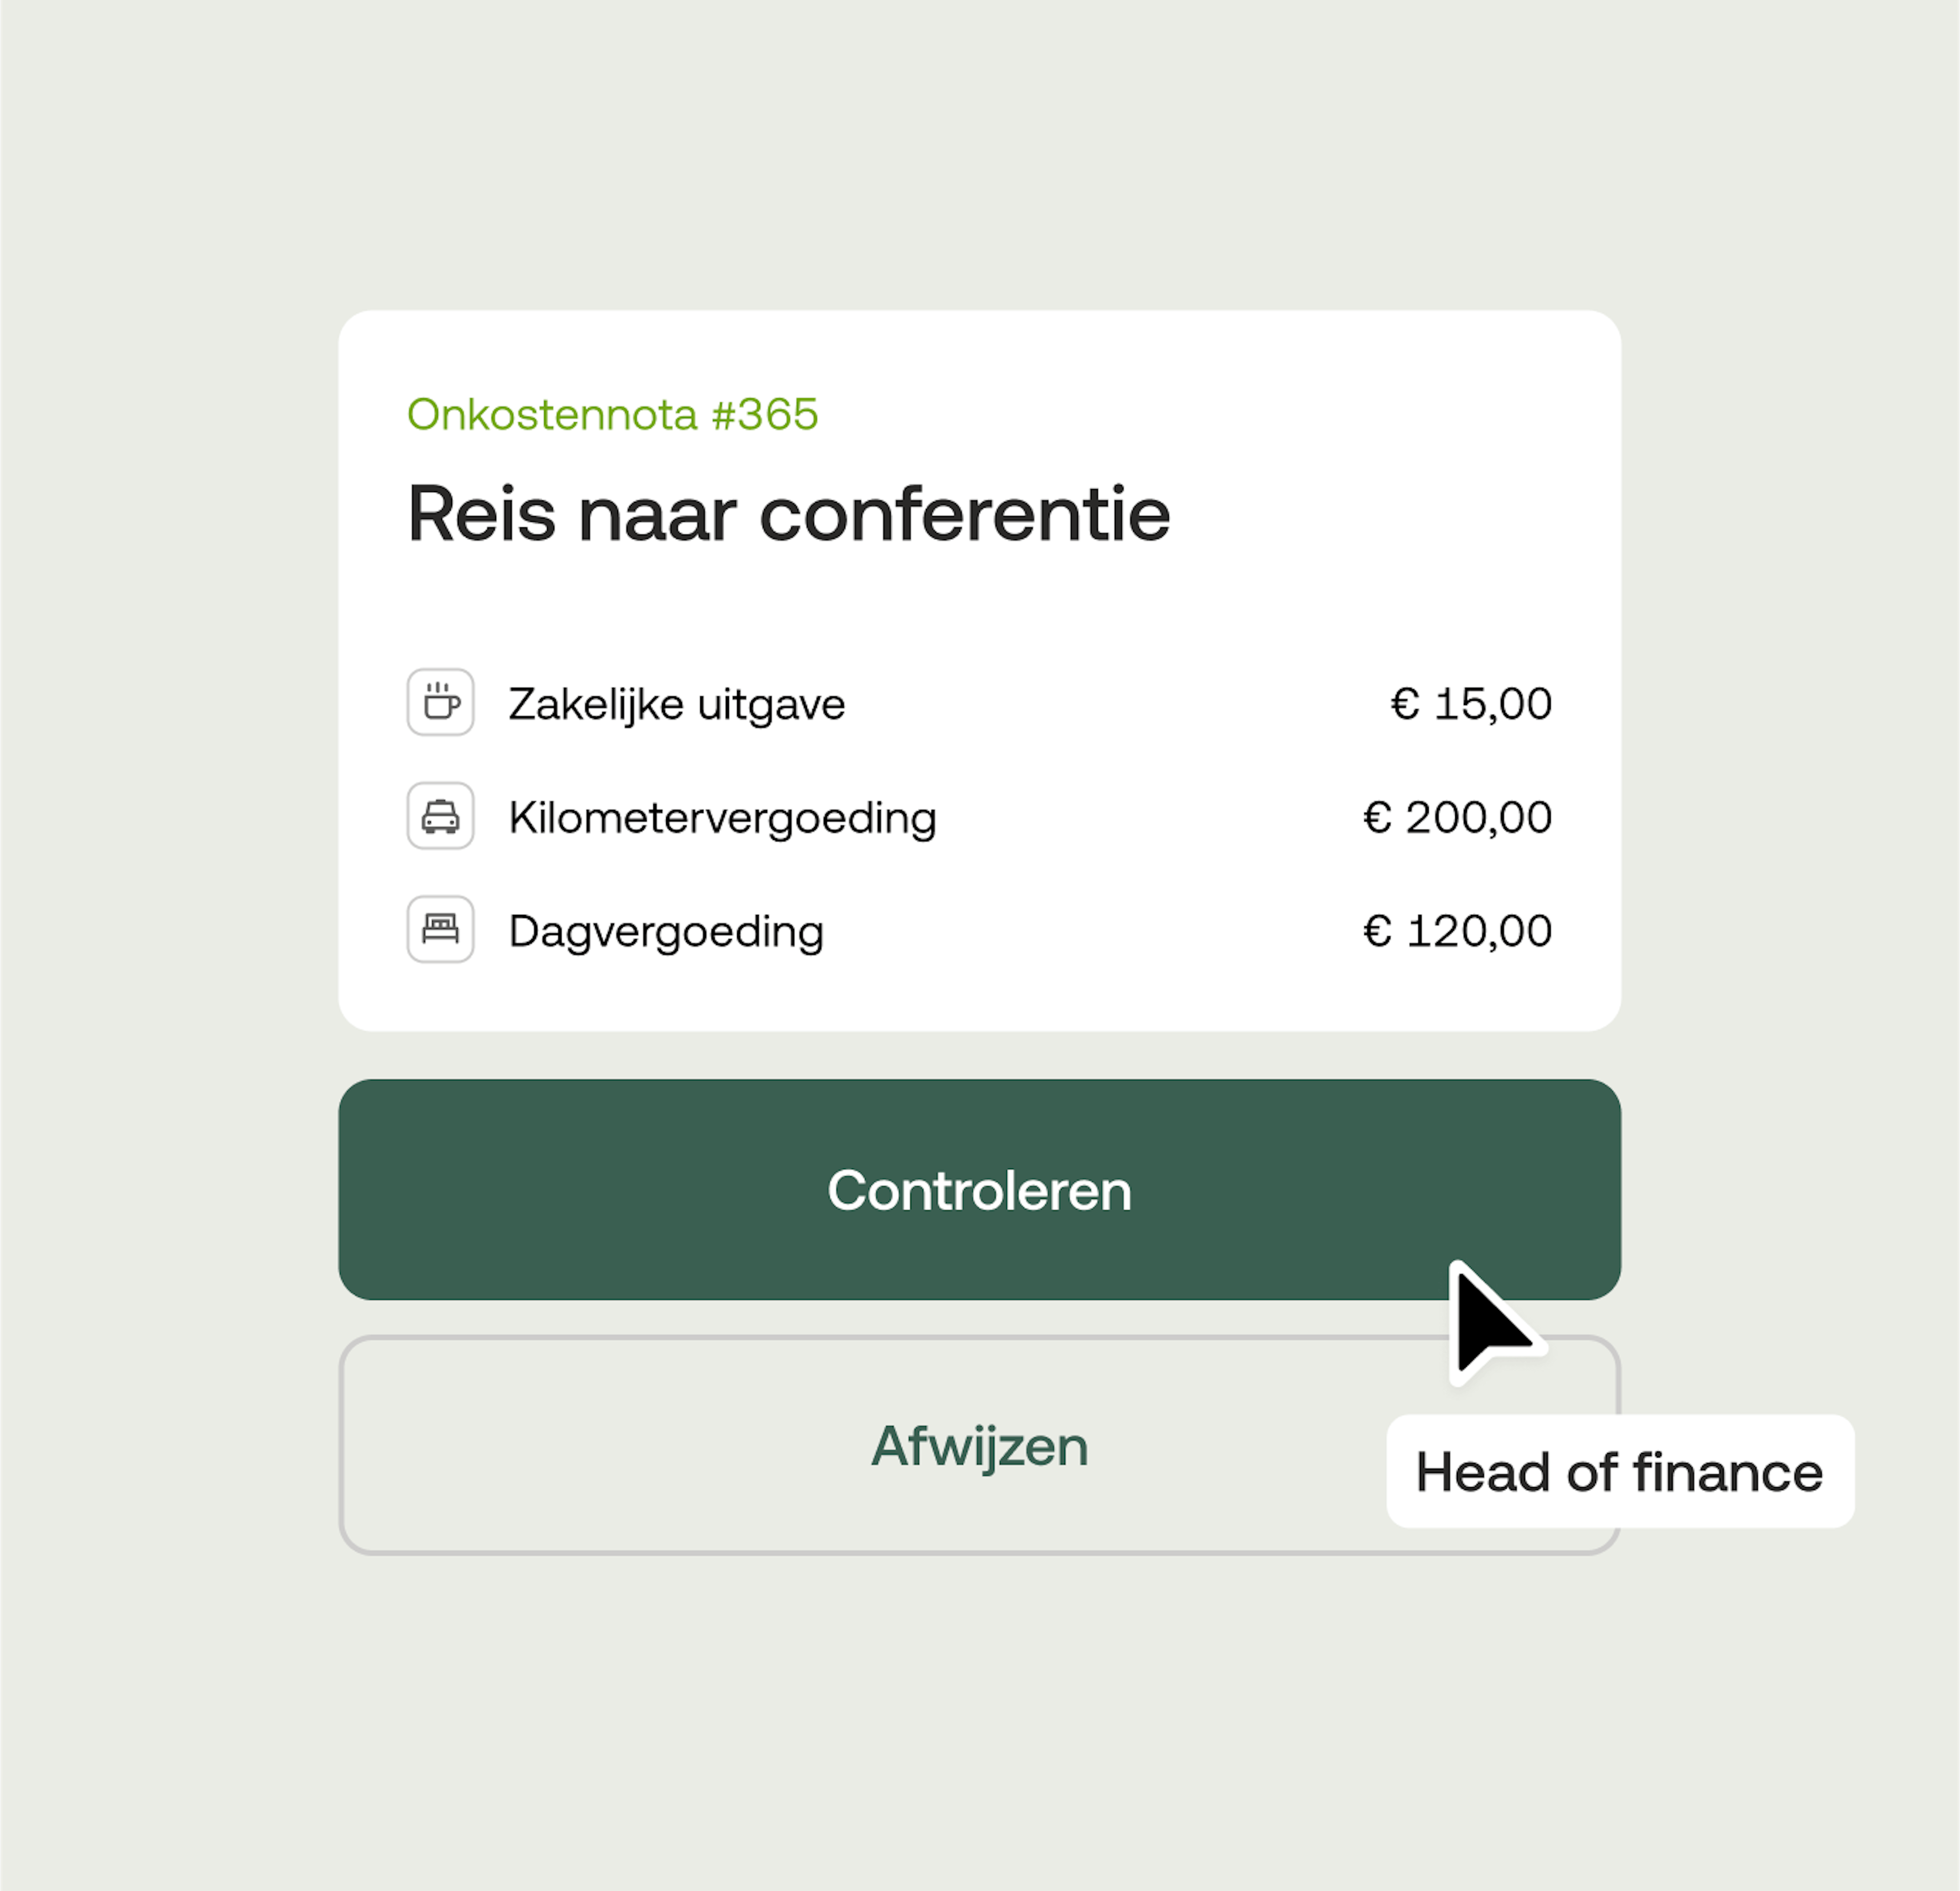Viewport: 1960px width, 1891px height.
Task: Select the Zakelijke uitgave label
Action: 677,704
